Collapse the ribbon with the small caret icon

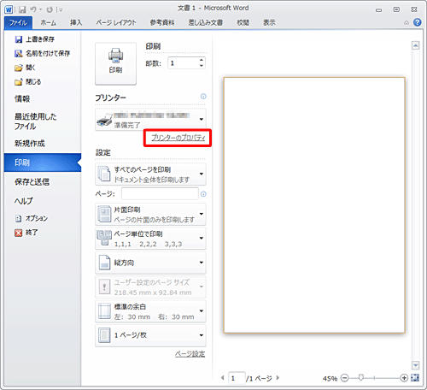tap(407, 22)
